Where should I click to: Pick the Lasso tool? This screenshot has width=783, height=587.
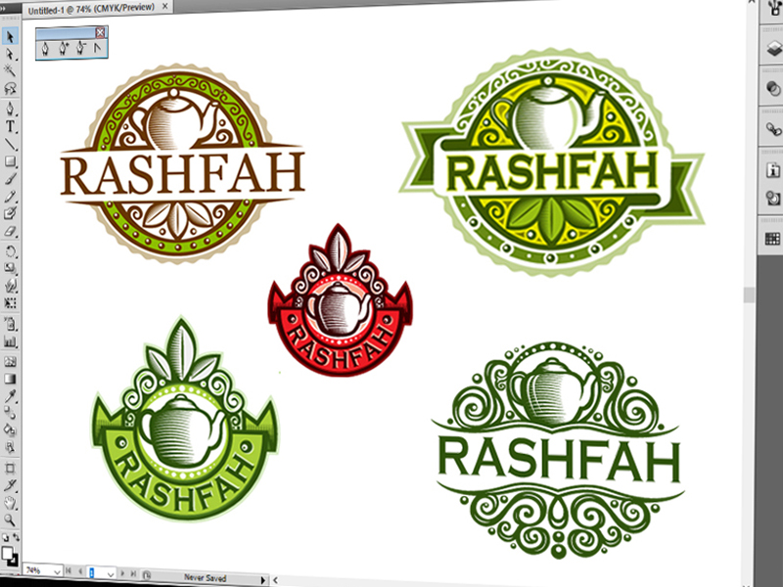(10, 88)
